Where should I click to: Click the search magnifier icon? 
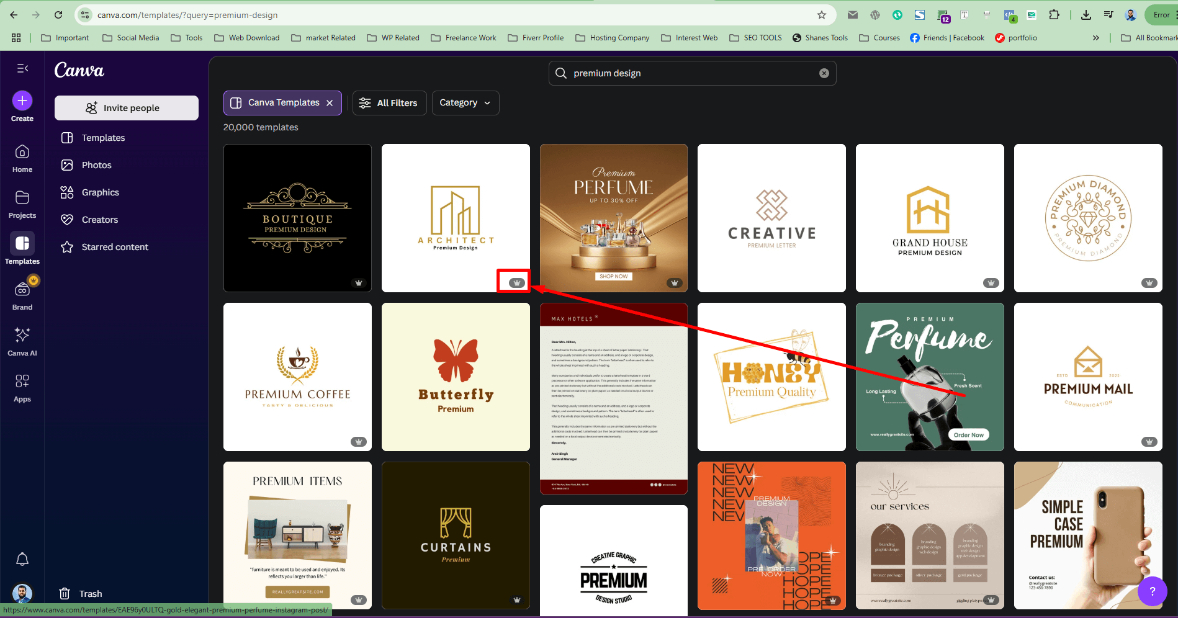[x=561, y=73]
